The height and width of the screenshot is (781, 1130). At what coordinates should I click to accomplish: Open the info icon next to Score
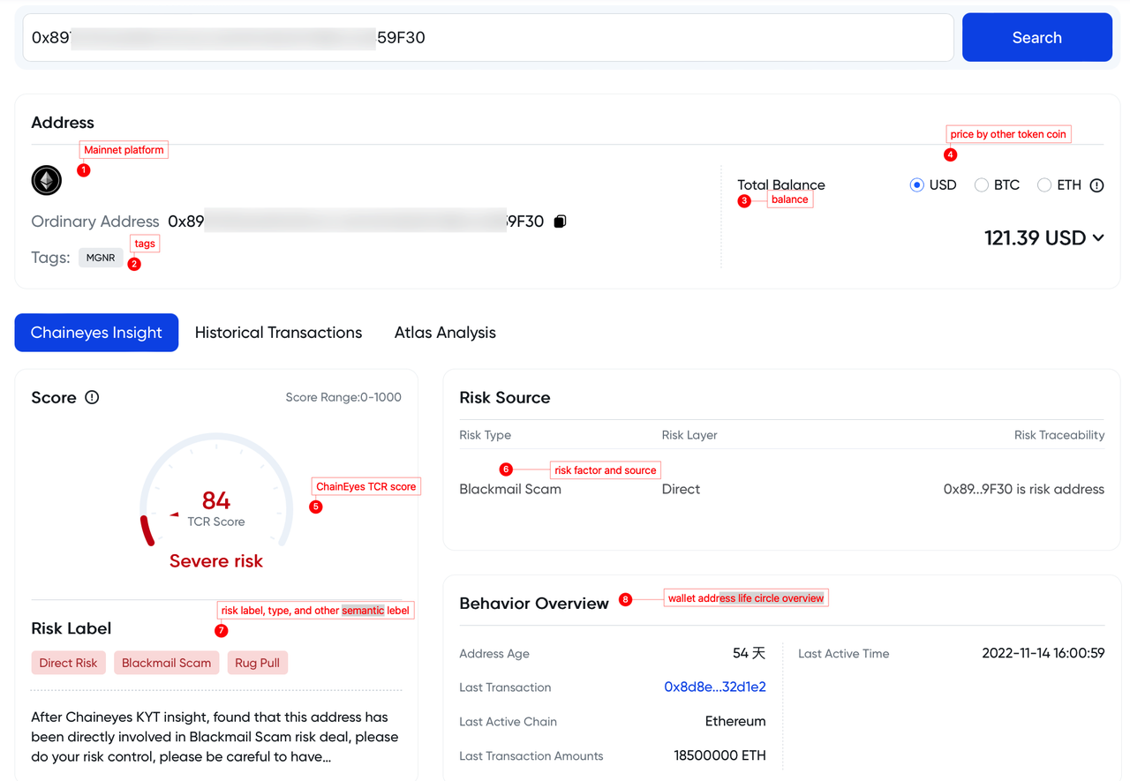pyautogui.click(x=92, y=397)
